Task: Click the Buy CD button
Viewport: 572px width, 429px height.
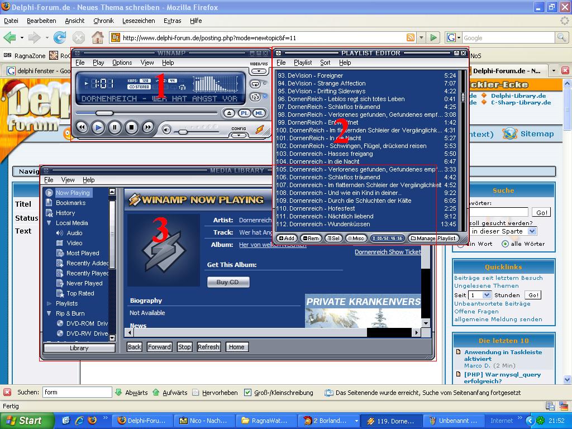Action: [227, 282]
